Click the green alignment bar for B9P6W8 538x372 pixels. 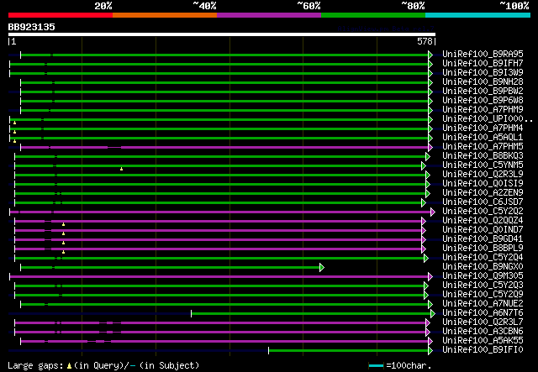pos(224,101)
